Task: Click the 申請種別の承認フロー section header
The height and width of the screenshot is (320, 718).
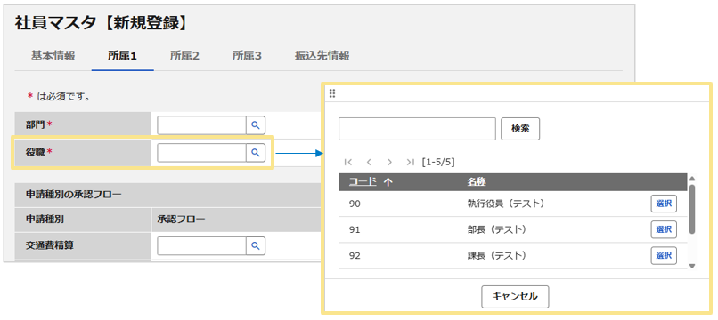Action: tap(74, 195)
